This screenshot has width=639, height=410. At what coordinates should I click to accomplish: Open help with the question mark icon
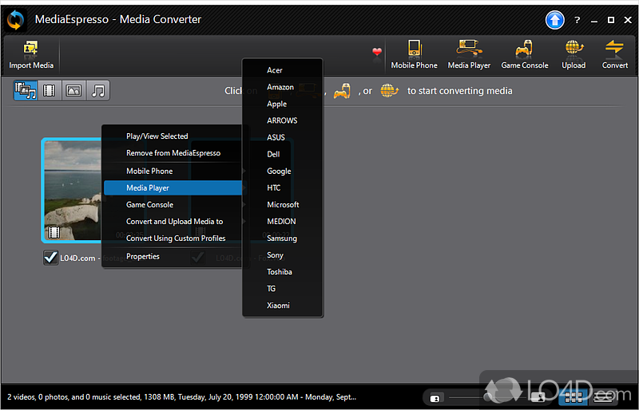point(577,20)
